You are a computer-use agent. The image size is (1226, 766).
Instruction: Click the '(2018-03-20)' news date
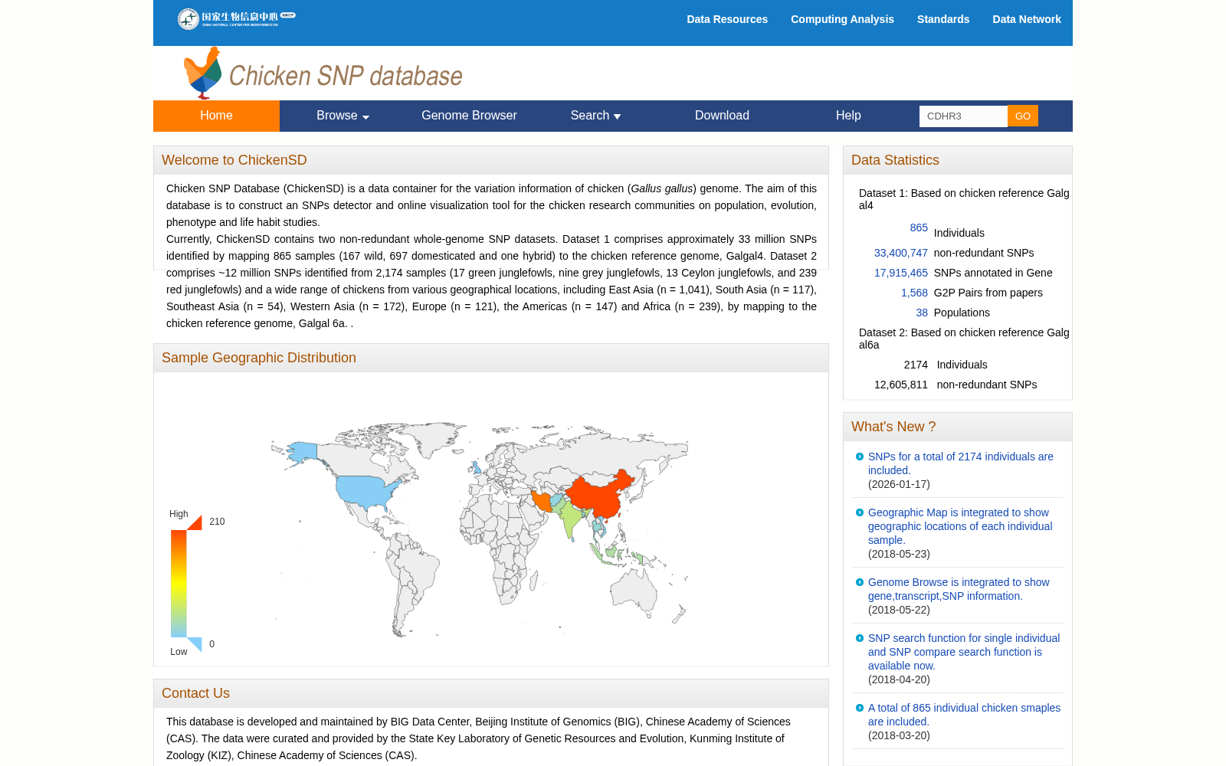(899, 735)
